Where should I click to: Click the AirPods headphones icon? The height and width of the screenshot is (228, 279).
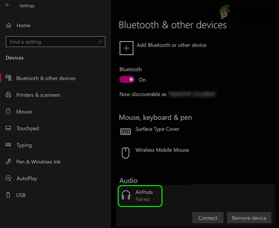[126, 195]
